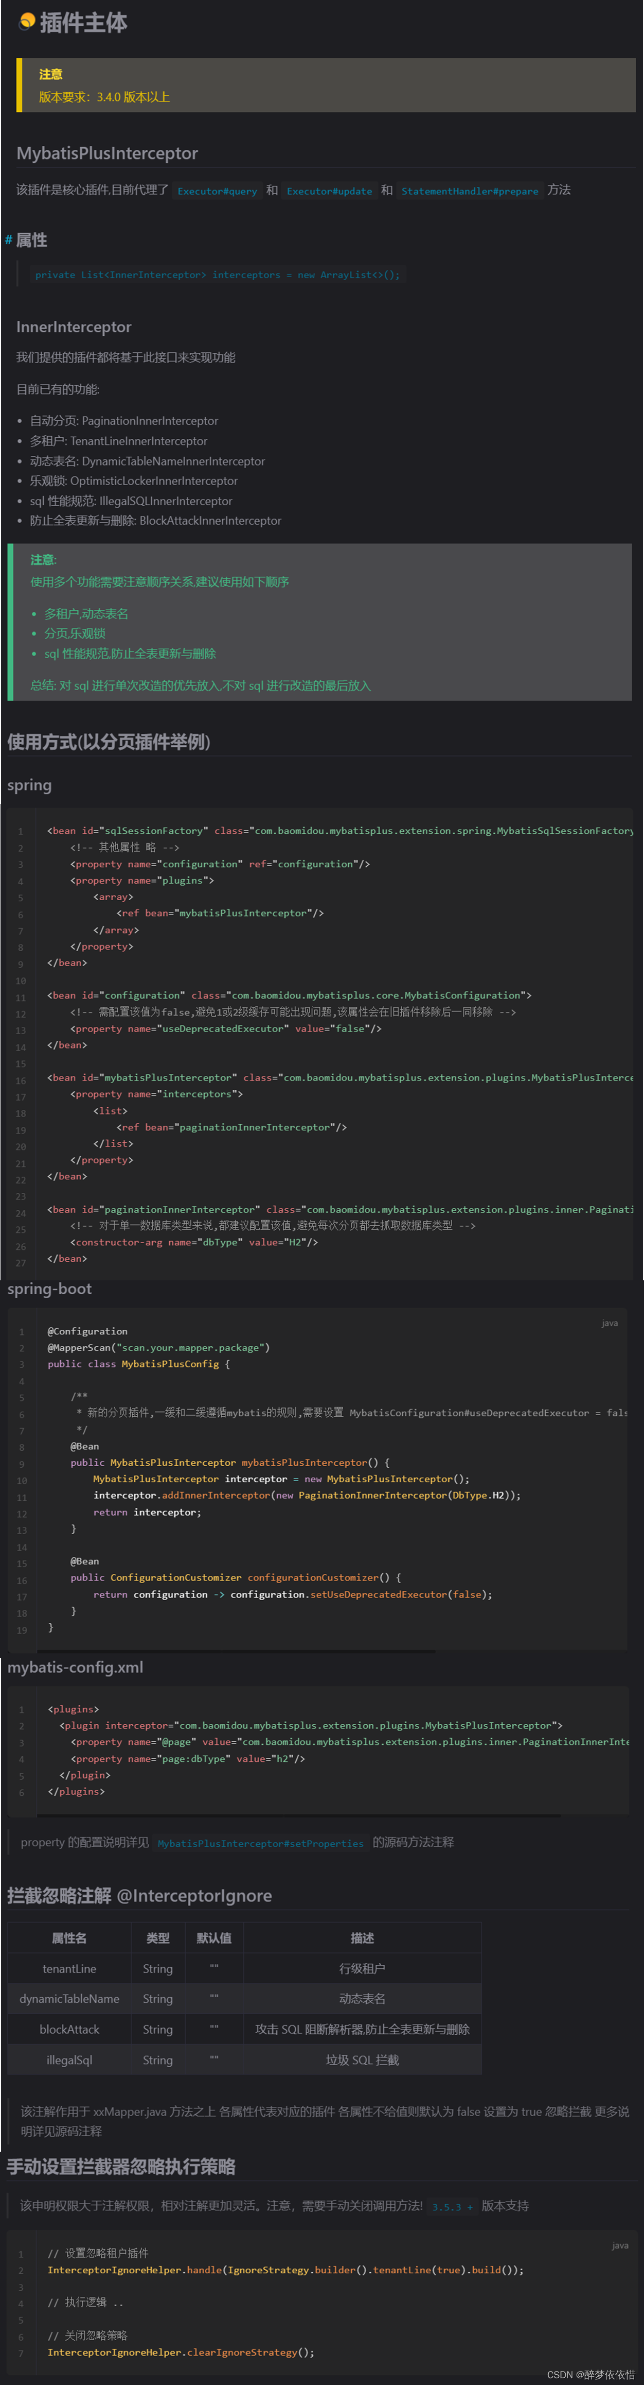Click the # anchor next to 属性
The height and width of the screenshot is (2385, 644).
point(8,240)
